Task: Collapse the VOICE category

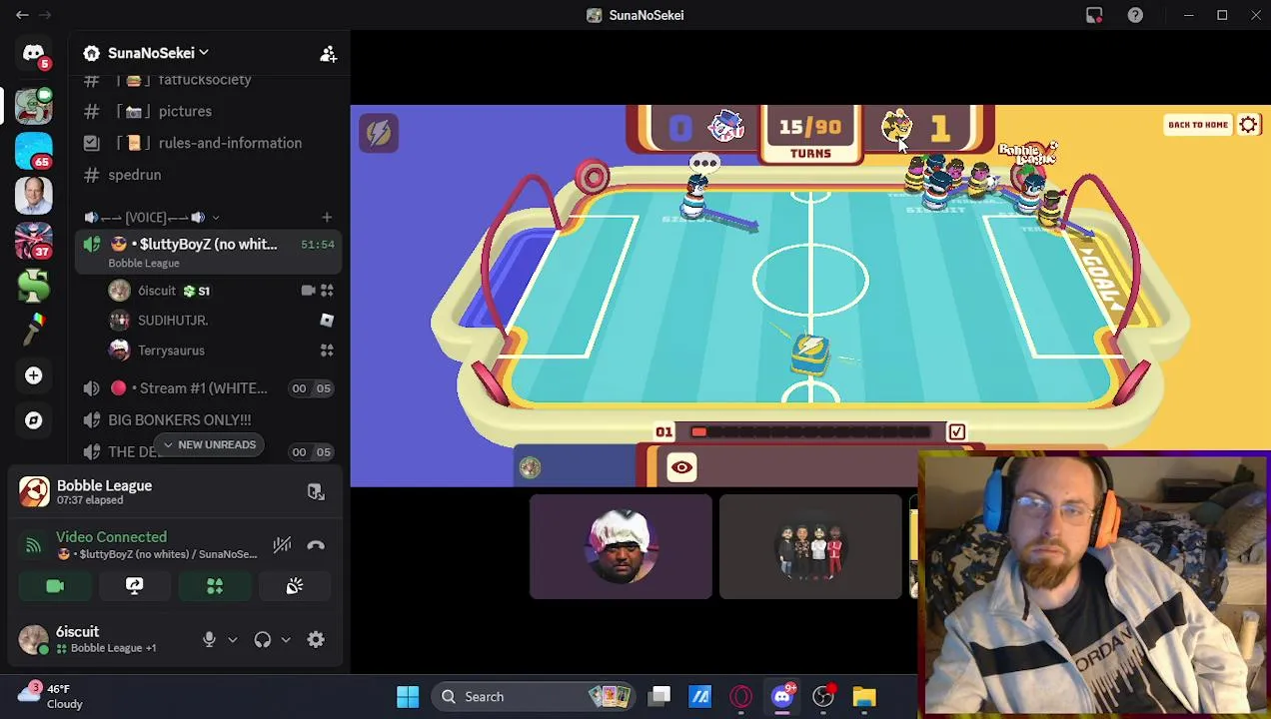Action: click(153, 217)
